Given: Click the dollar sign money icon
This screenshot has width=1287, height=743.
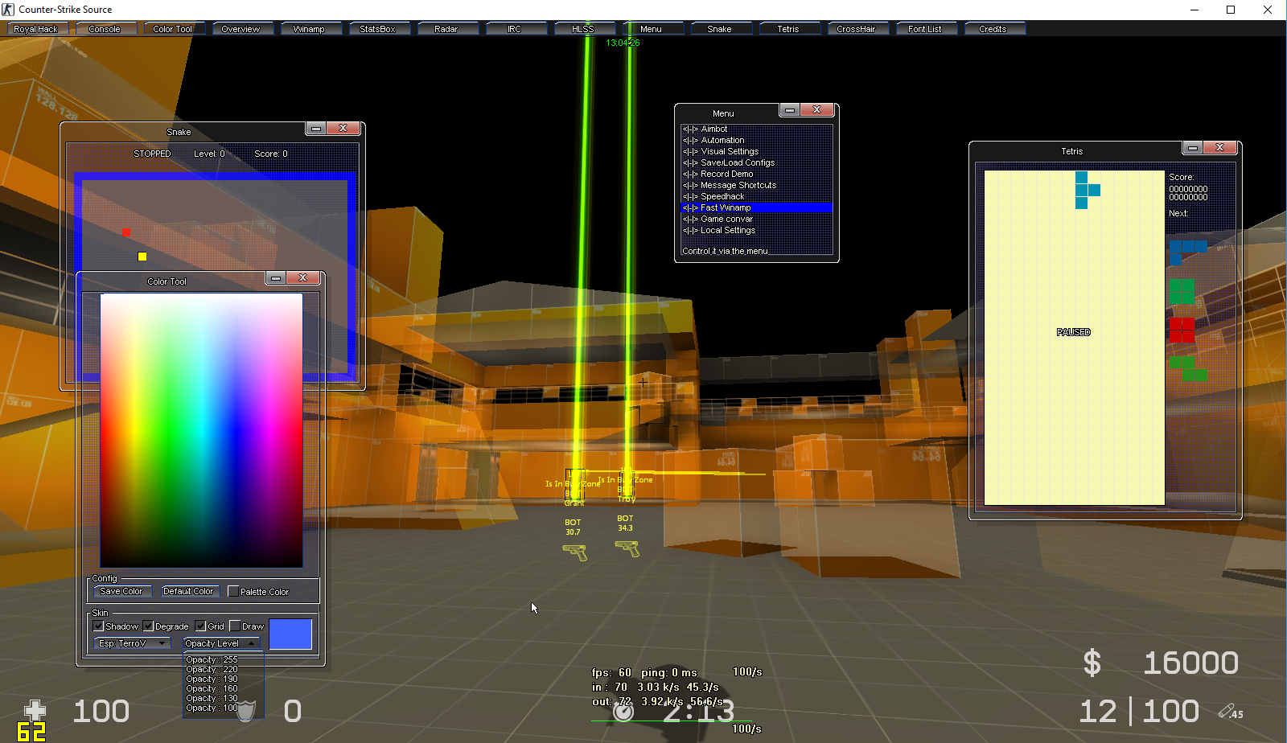Looking at the screenshot, I should click(1092, 663).
